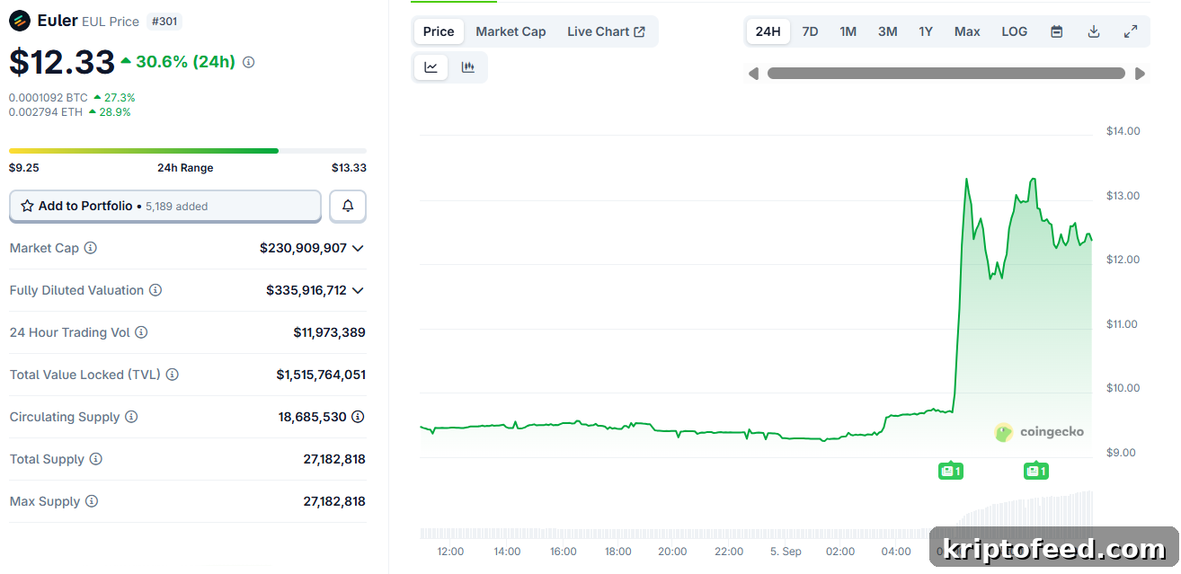
Task: Open the Fully Diluted Valuation info icon
Action: click(x=155, y=290)
